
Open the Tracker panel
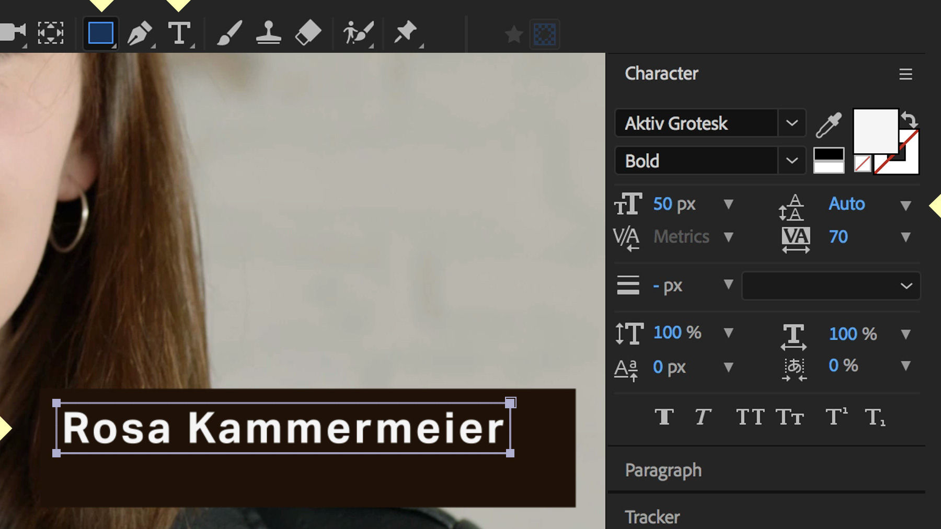[652, 516]
